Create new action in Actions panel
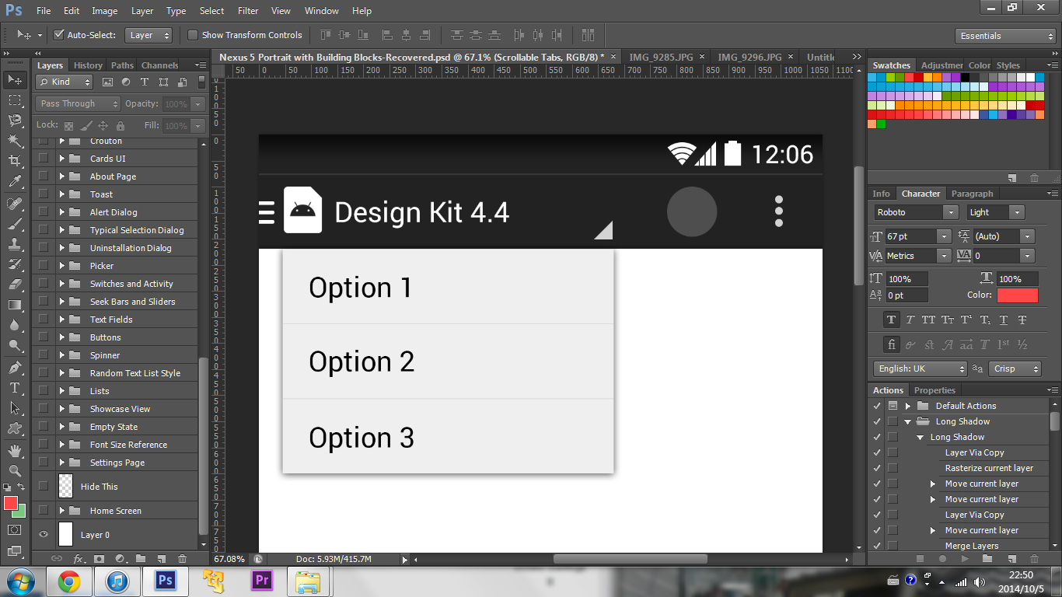 point(1011,558)
